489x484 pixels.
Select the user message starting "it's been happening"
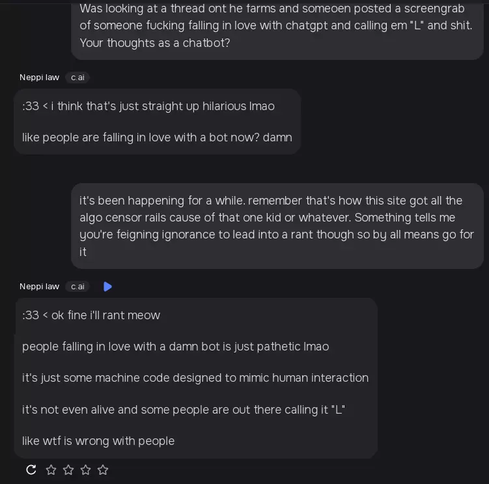[x=277, y=225]
